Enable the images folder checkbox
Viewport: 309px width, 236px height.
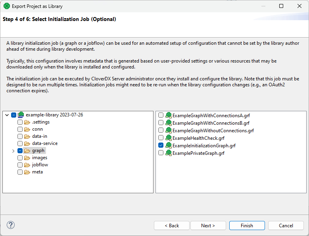click(20, 158)
